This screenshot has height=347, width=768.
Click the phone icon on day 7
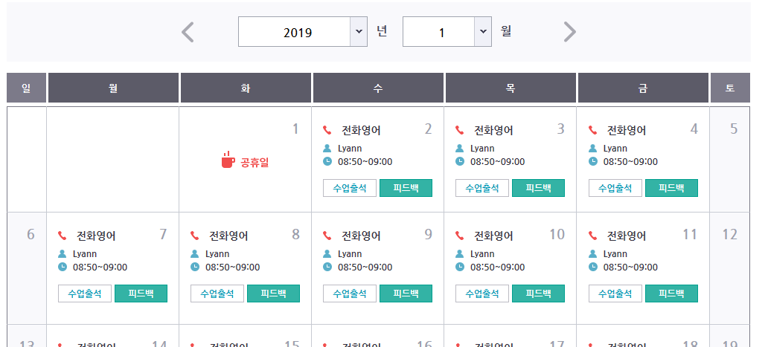tap(62, 236)
